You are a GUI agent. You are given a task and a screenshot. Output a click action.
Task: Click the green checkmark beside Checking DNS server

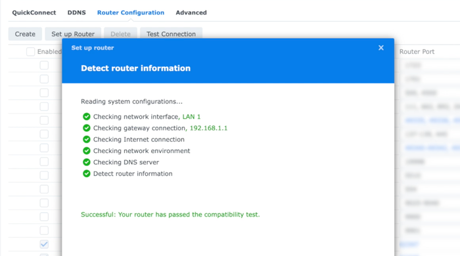pos(87,162)
